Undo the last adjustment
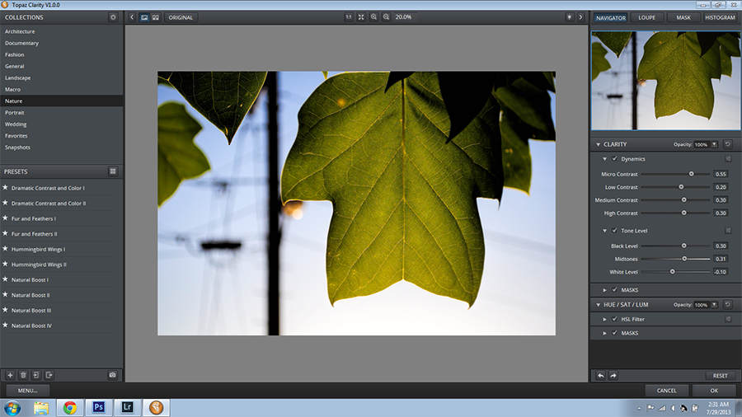Image resolution: width=742 pixels, height=417 pixels. click(x=600, y=375)
